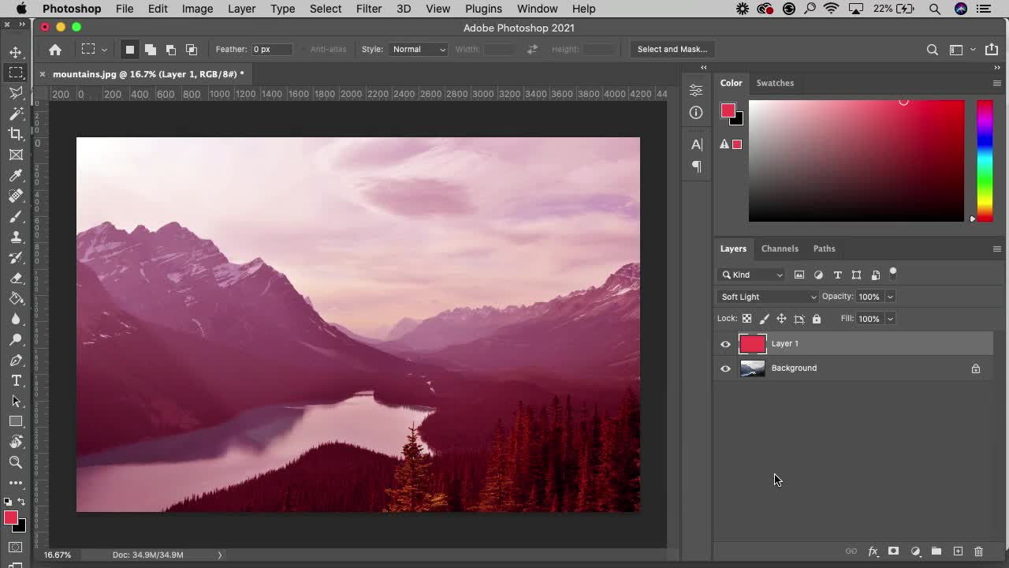The image size is (1009, 568).
Task: Select the Crop tool
Action: point(16,134)
